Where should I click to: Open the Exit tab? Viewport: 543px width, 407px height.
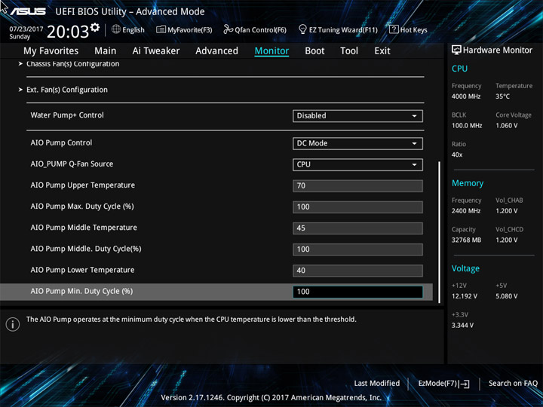point(382,51)
